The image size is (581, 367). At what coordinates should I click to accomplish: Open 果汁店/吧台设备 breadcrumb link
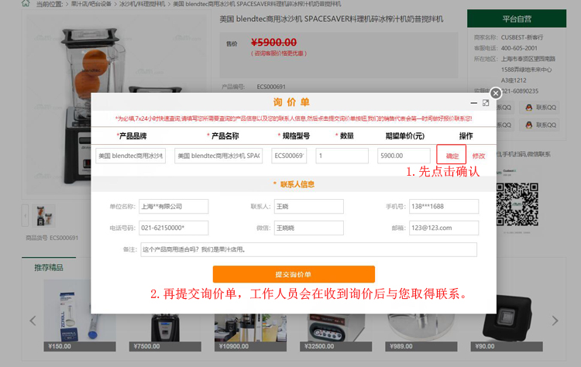click(91, 4)
